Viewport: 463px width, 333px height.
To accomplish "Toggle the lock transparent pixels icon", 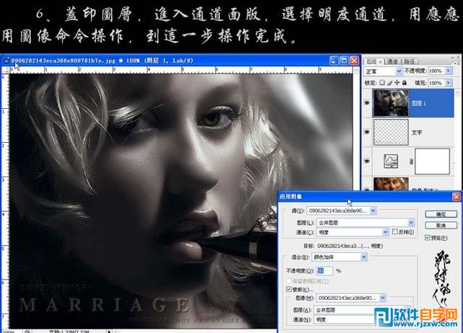I will tap(382, 83).
